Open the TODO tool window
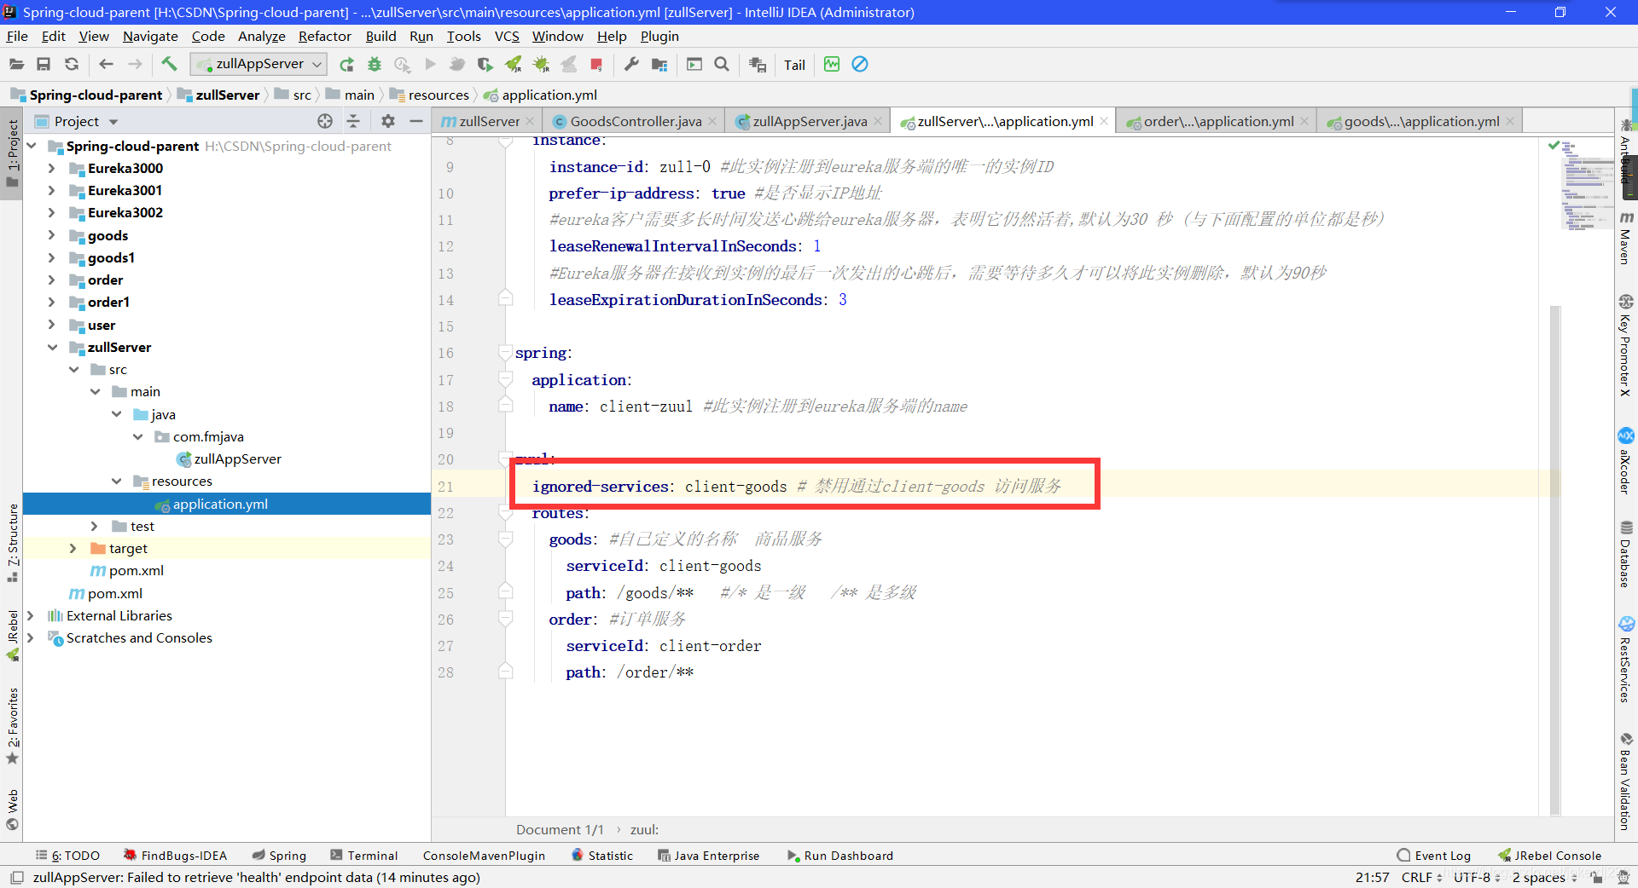The image size is (1638, 888). 67,856
